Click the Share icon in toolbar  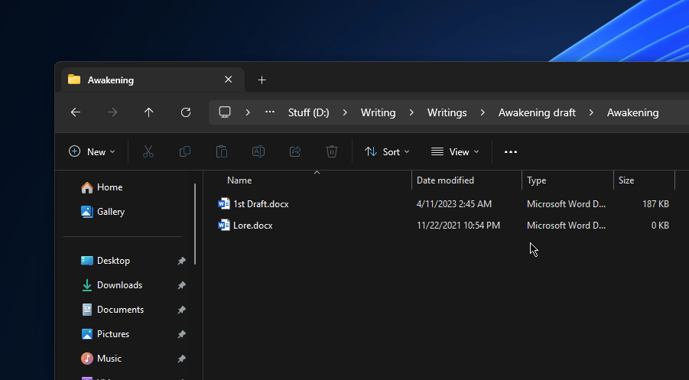point(295,151)
